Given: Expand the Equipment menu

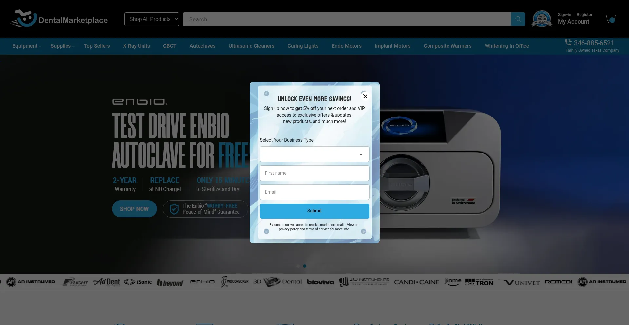Looking at the screenshot, I should click(27, 46).
